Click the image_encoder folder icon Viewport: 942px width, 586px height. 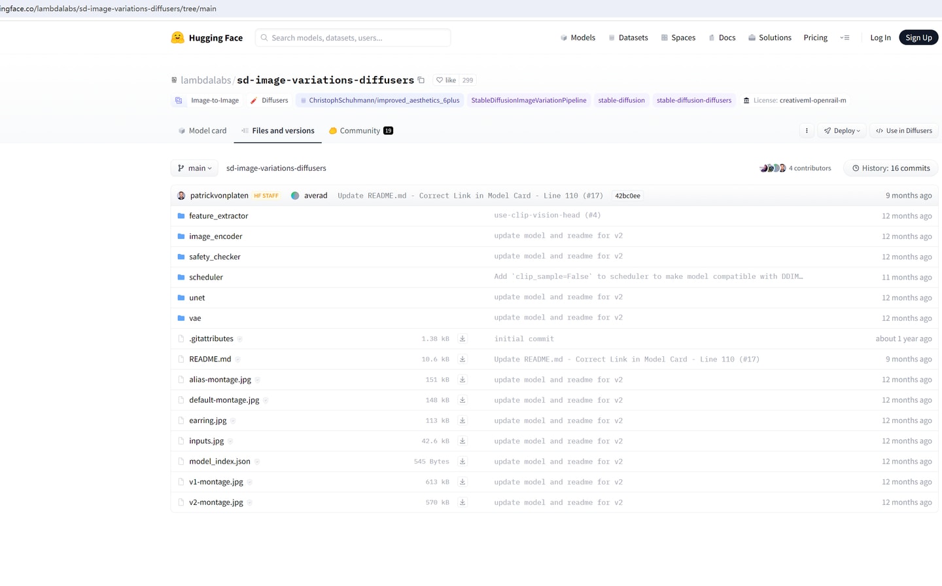click(181, 236)
